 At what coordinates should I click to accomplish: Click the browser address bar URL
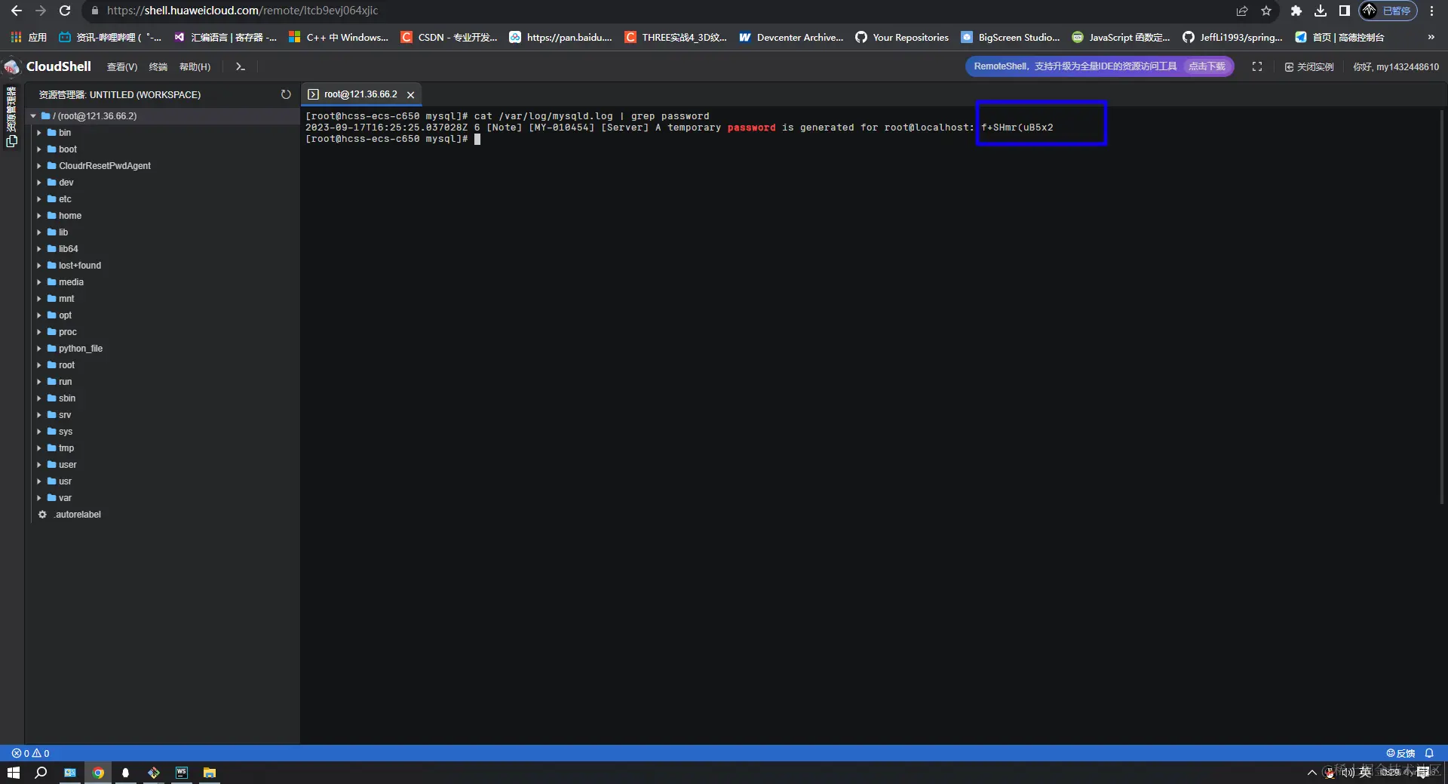click(x=242, y=11)
